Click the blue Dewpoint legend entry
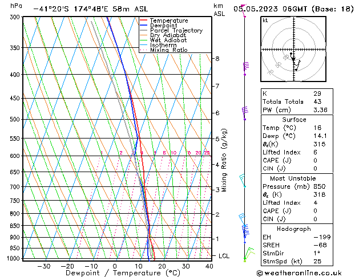 [x=167, y=26]
